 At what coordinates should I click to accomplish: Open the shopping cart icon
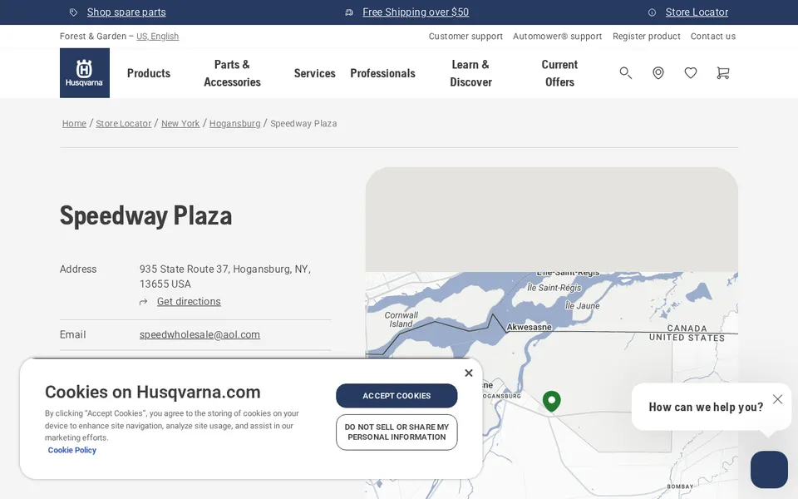(722, 73)
